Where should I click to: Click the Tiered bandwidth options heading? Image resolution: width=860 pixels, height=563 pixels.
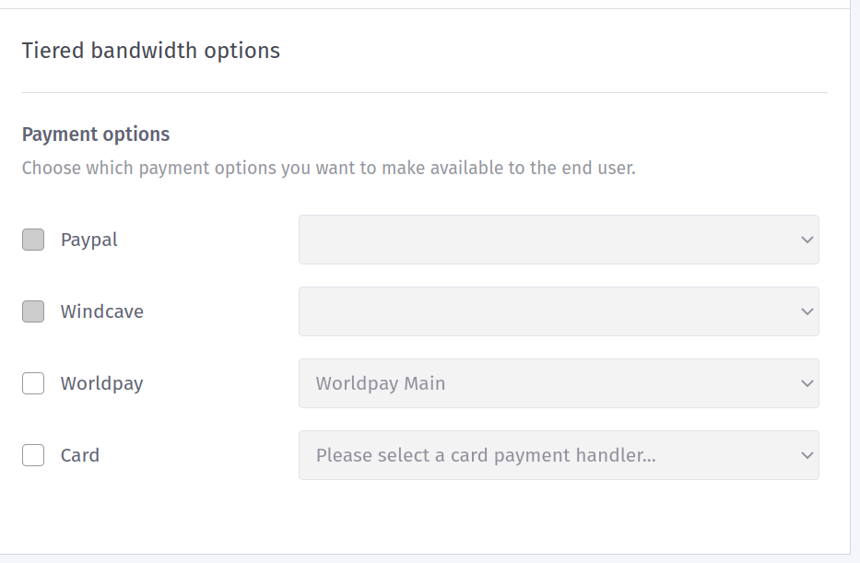[151, 51]
